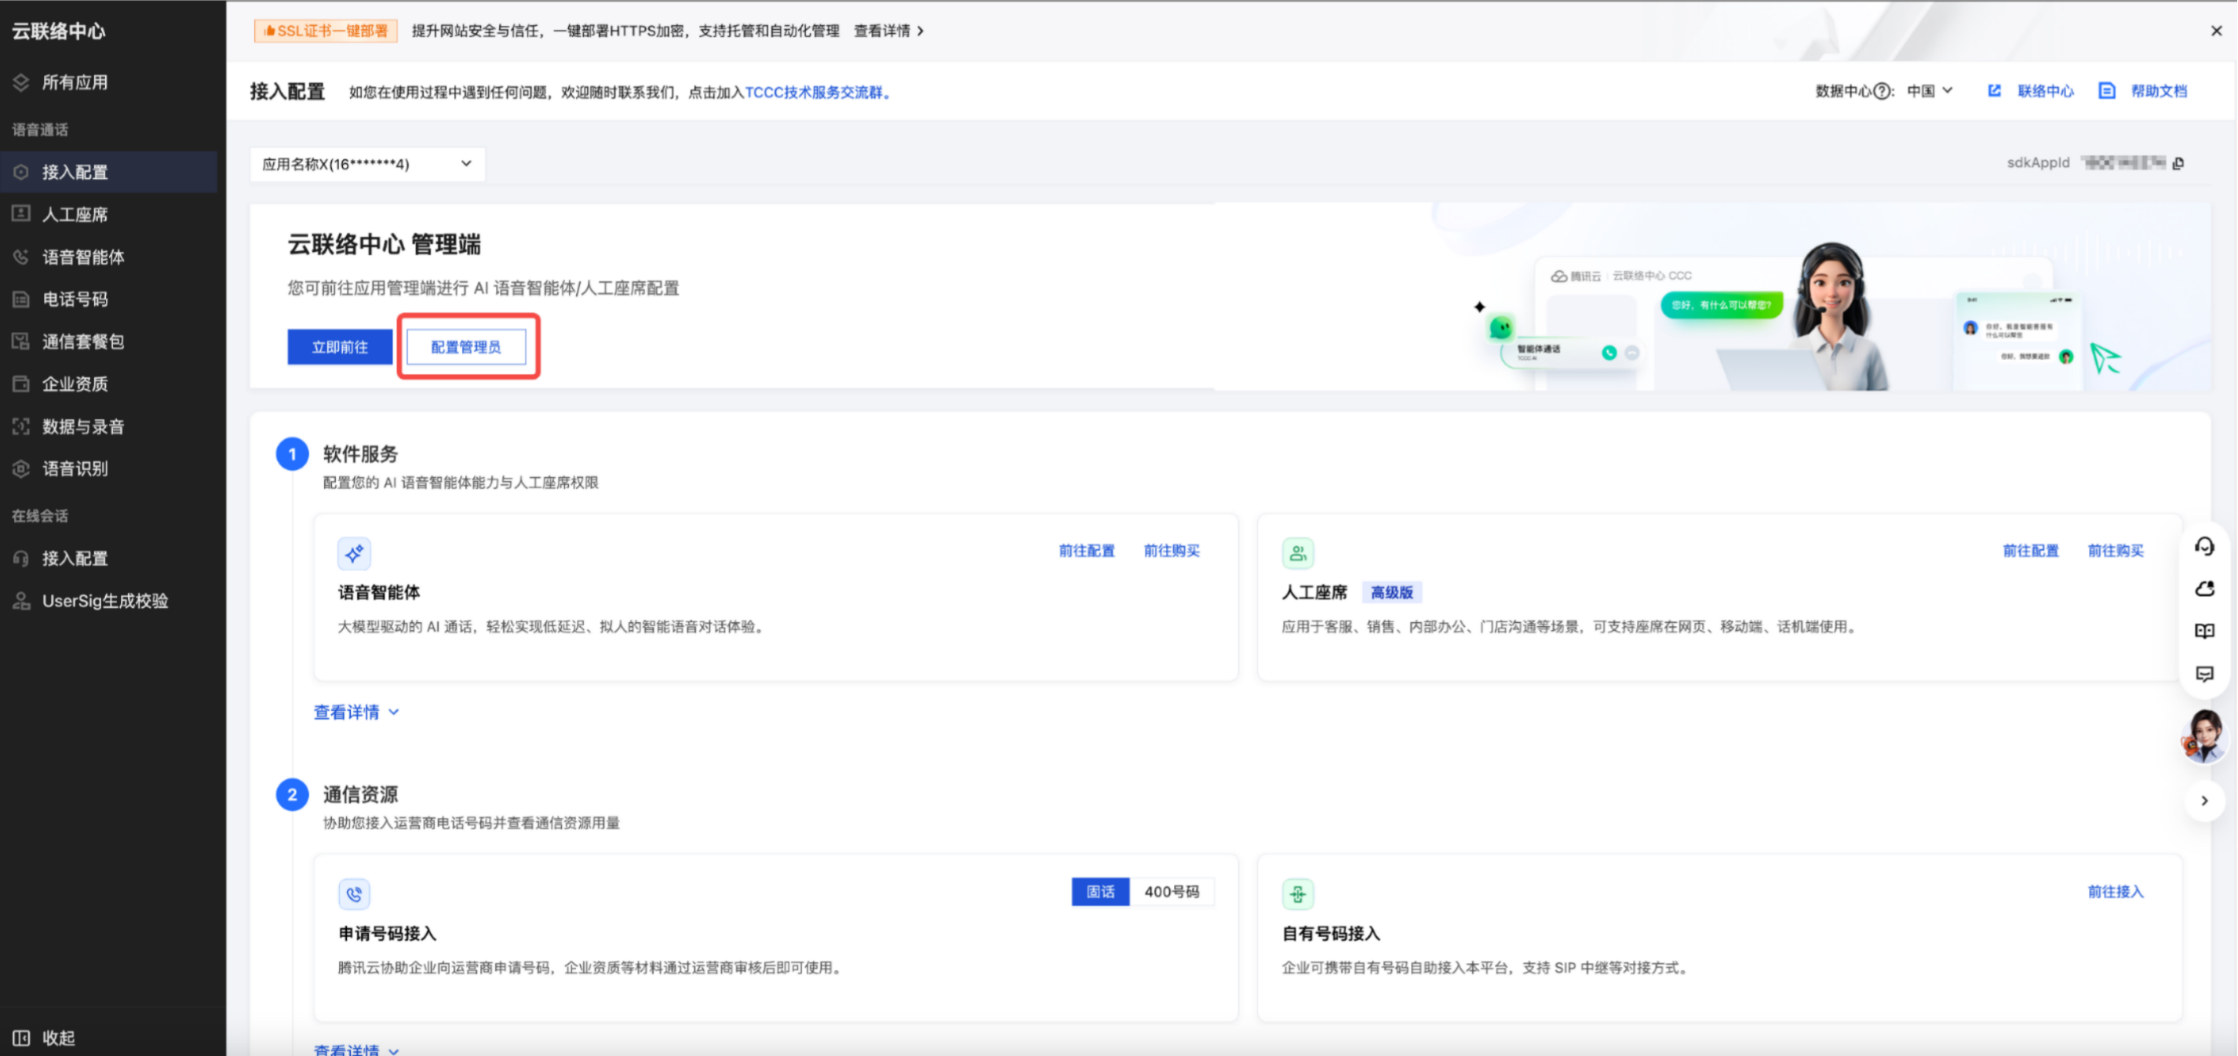Image resolution: width=2238 pixels, height=1056 pixels.
Task: Click 前往配置 on the 人工座席 card
Action: coord(2030,551)
